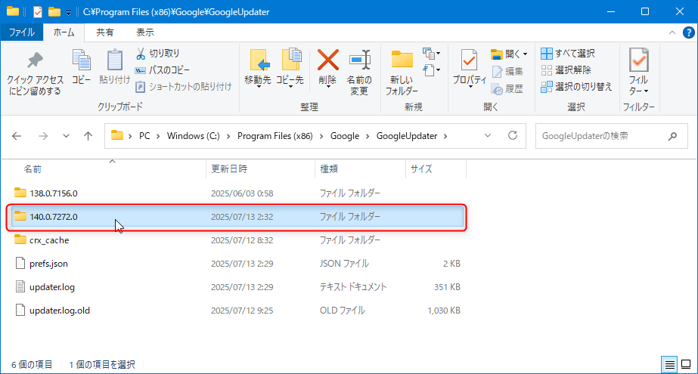Click the Copy path (パスのコピー) icon
This screenshot has height=374, width=698.
pos(140,70)
